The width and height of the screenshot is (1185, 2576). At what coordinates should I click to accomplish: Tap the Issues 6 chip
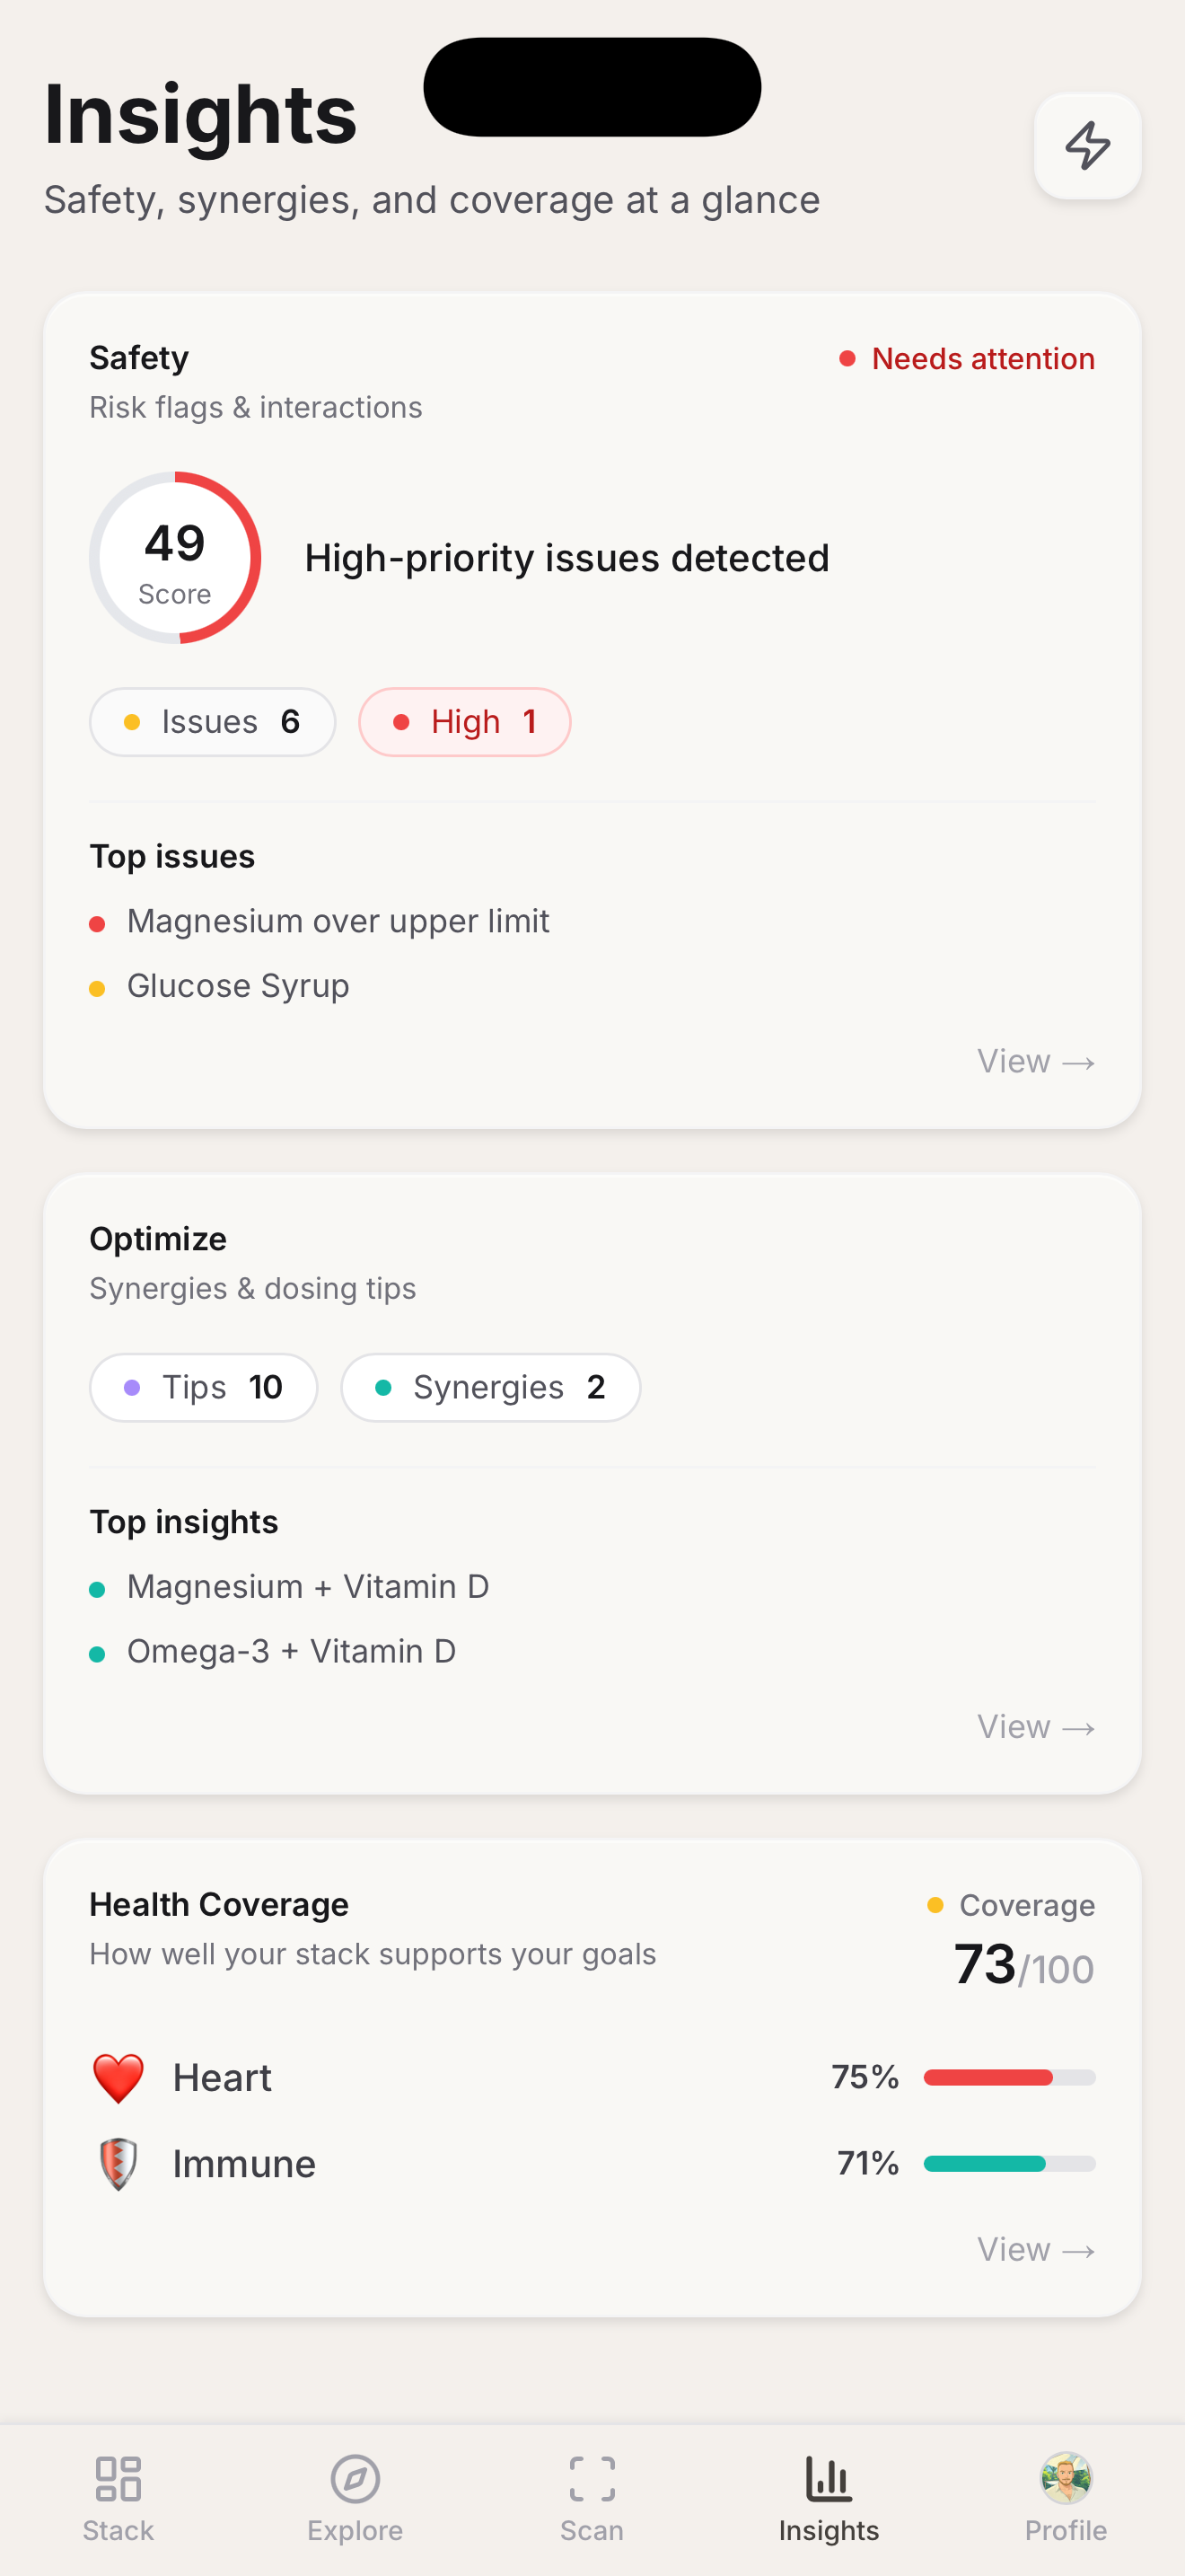pyautogui.click(x=212, y=721)
